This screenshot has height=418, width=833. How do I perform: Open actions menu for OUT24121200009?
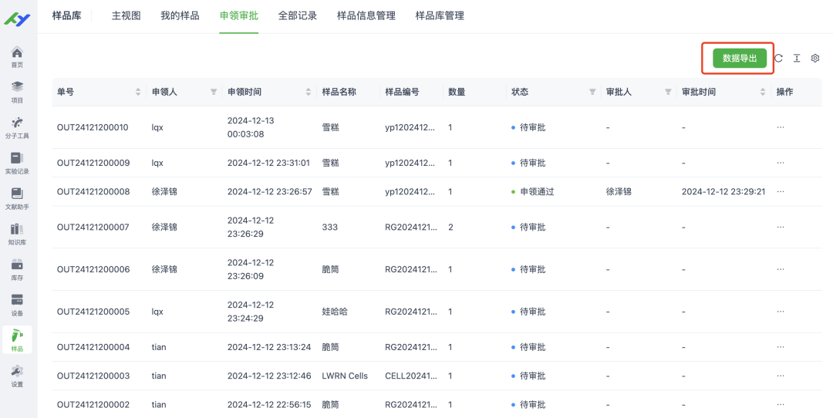click(781, 163)
